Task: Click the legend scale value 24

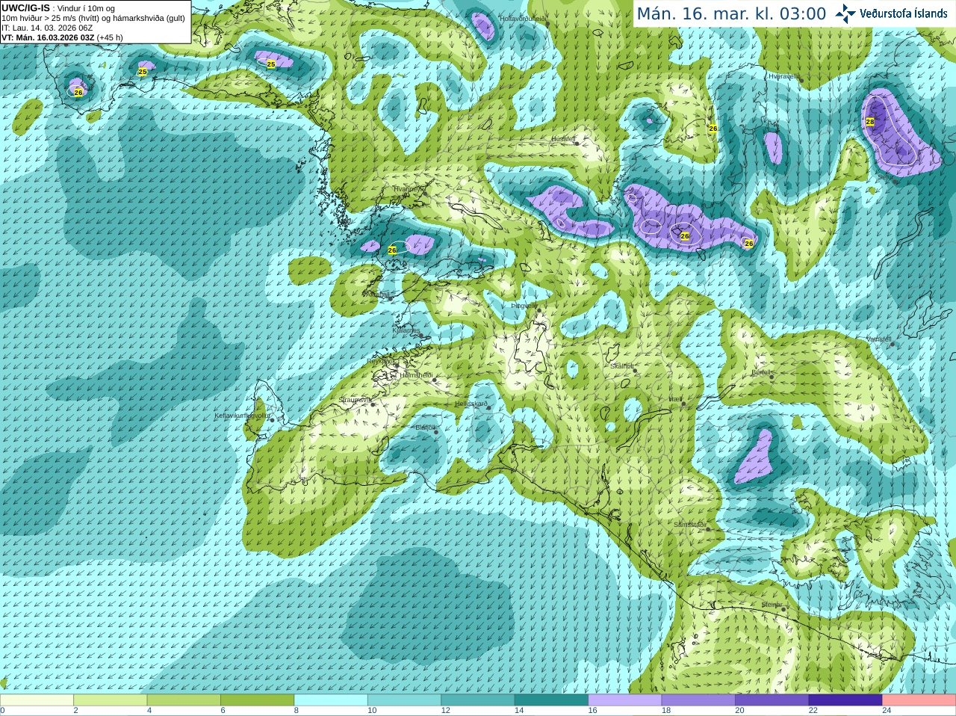Action: coord(887,711)
